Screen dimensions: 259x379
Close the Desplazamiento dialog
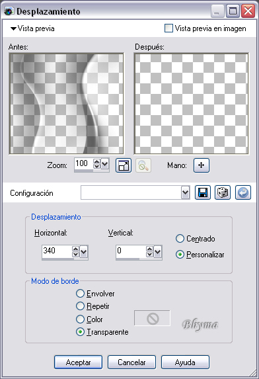coord(248,11)
